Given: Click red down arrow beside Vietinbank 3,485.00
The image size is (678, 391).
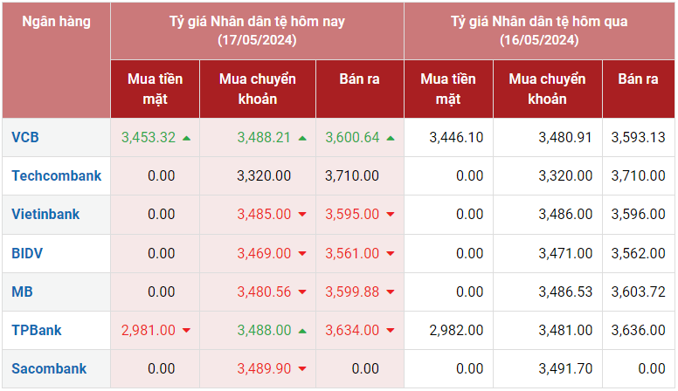Looking at the screenshot, I should [302, 215].
